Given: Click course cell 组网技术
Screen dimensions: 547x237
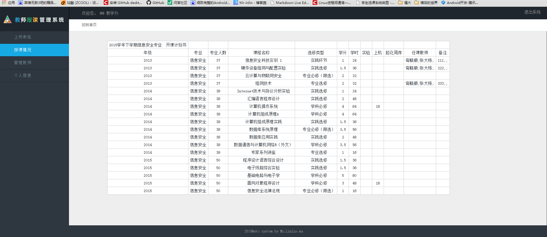Looking at the screenshot, I should point(261,83).
